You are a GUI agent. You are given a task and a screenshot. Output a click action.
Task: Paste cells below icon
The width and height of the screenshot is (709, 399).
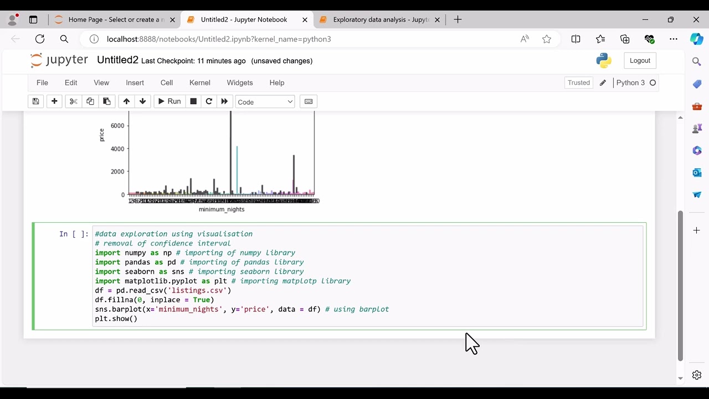click(106, 101)
